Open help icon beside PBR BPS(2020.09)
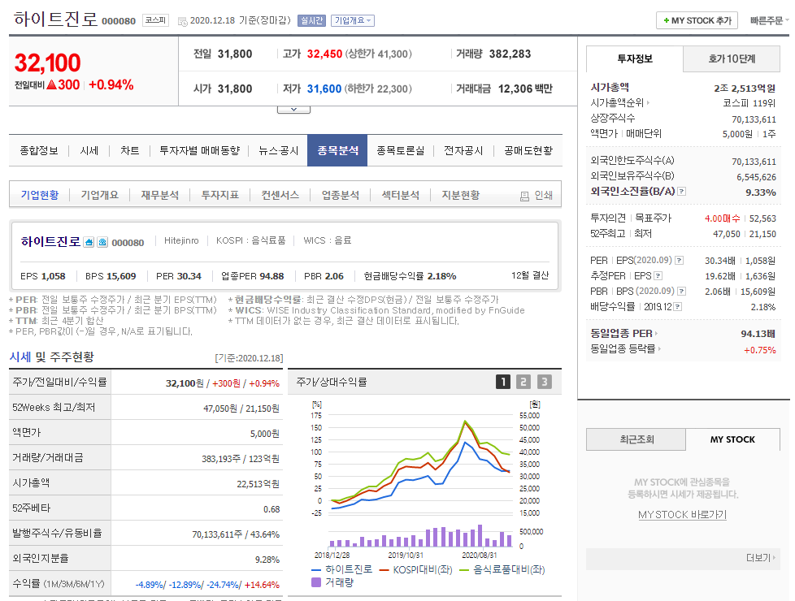The image size is (795, 601). 682,292
